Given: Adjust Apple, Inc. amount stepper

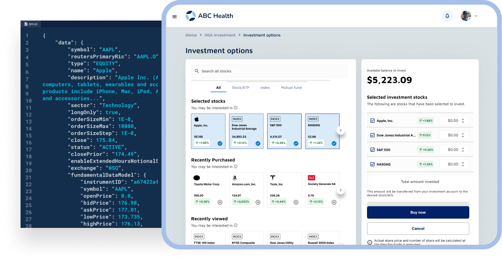Looking at the screenshot, I should tap(462, 120).
